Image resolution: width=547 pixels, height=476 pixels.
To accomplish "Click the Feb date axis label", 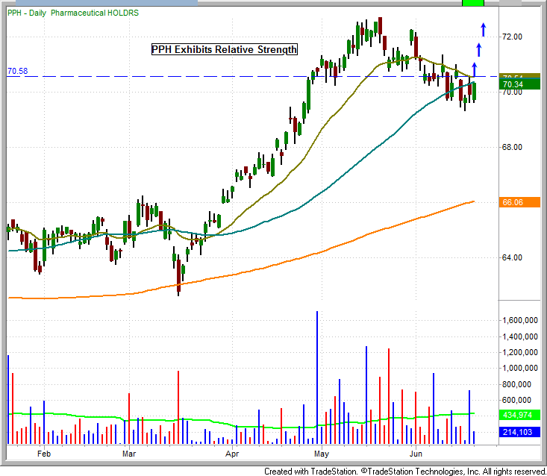I will 44,454.
